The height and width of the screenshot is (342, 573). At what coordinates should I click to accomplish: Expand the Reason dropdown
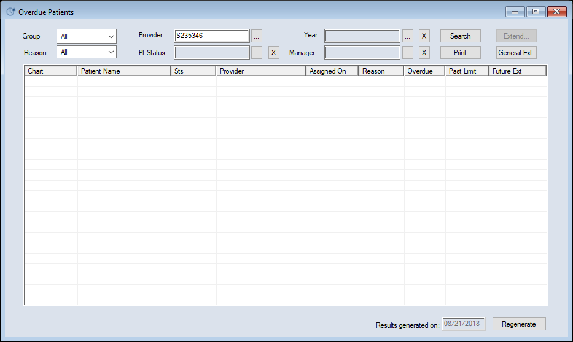coord(87,53)
